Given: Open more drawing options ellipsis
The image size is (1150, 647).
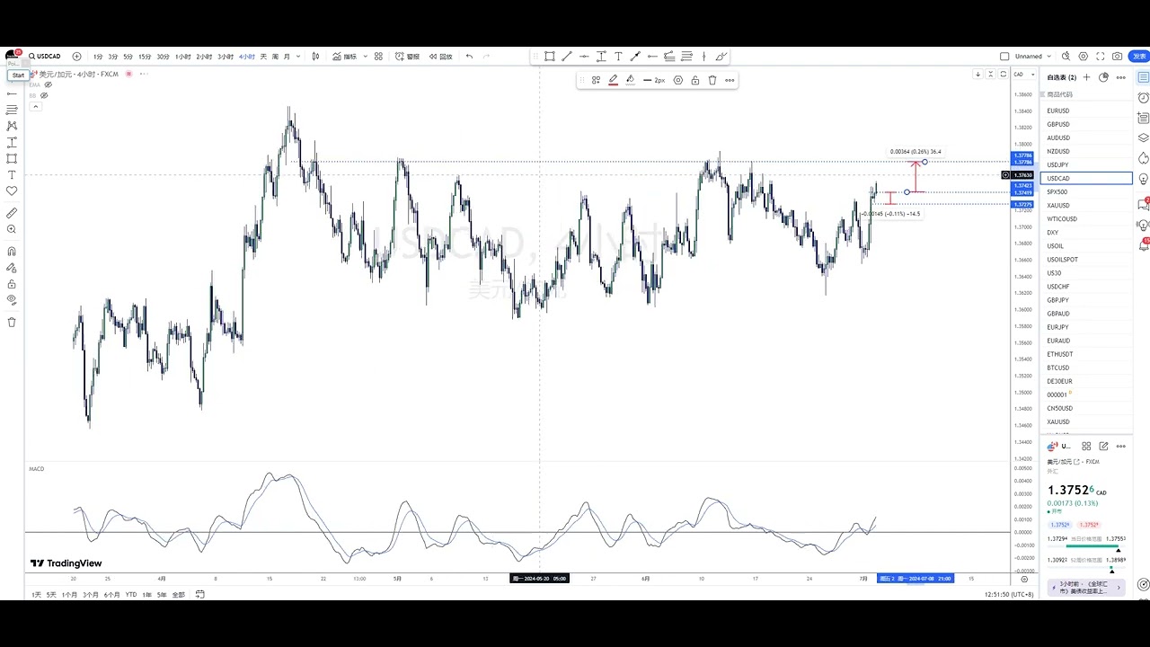Looking at the screenshot, I should (730, 80).
